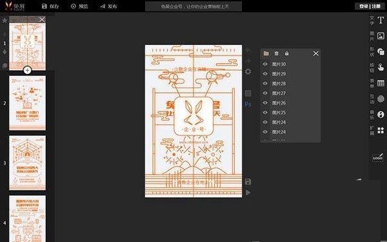Add new page with plus button
The width and height of the screenshot is (387, 242).
coord(27,70)
